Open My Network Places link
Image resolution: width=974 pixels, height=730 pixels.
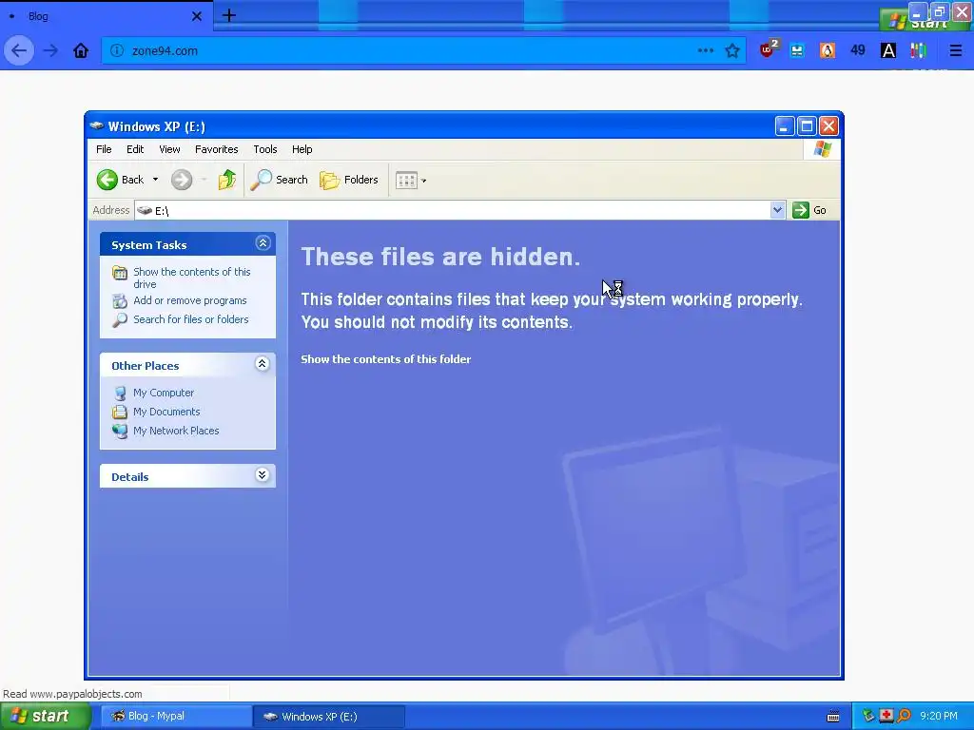[176, 431]
